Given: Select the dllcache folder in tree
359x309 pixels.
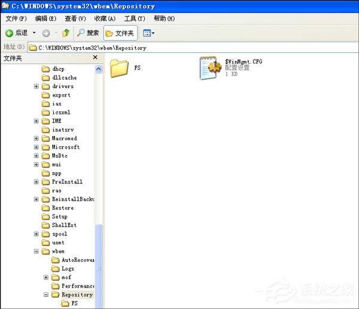Looking at the screenshot, I should tap(64, 78).
